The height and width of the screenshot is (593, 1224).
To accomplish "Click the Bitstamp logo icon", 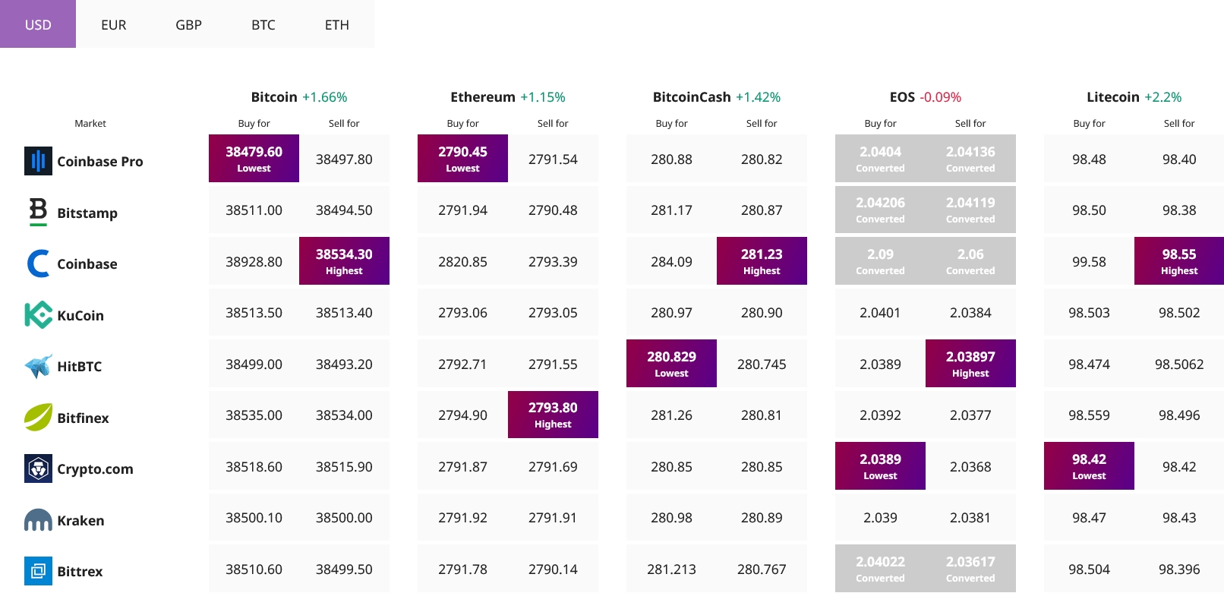I will pyautogui.click(x=38, y=212).
